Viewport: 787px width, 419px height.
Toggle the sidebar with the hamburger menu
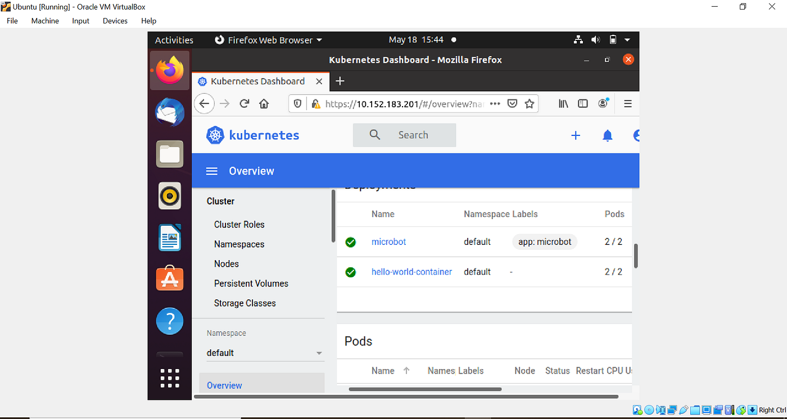click(211, 171)
